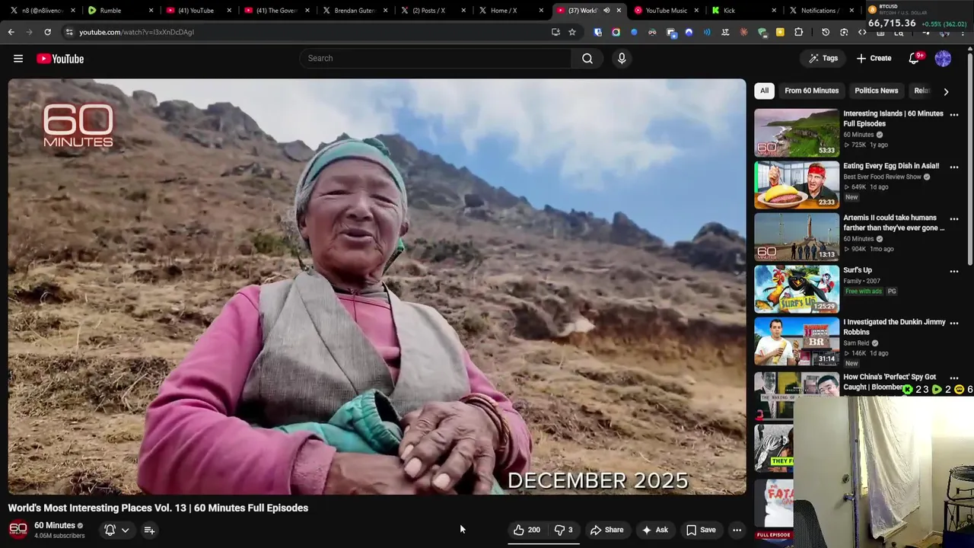
Task: Save video to a playlist
Action: click(x=701, y=530)
